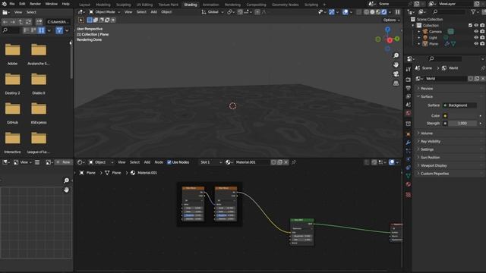This screenshot has width=486, height=273.
Task: Switch to the Layout workspace tab
Action: pos(84,5)
